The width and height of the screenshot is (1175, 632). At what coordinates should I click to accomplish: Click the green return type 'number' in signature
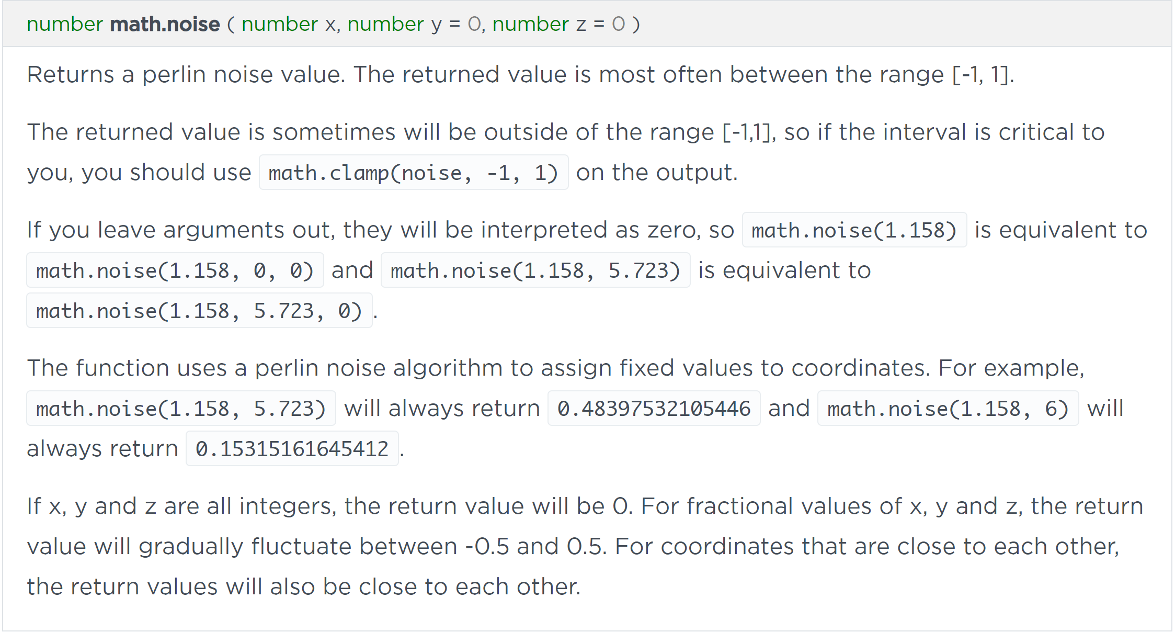[65, 24]
